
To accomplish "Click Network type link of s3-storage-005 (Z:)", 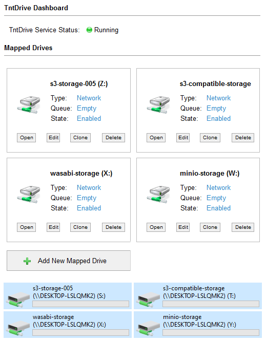I will pyautogui.click(x=89, y=98).
